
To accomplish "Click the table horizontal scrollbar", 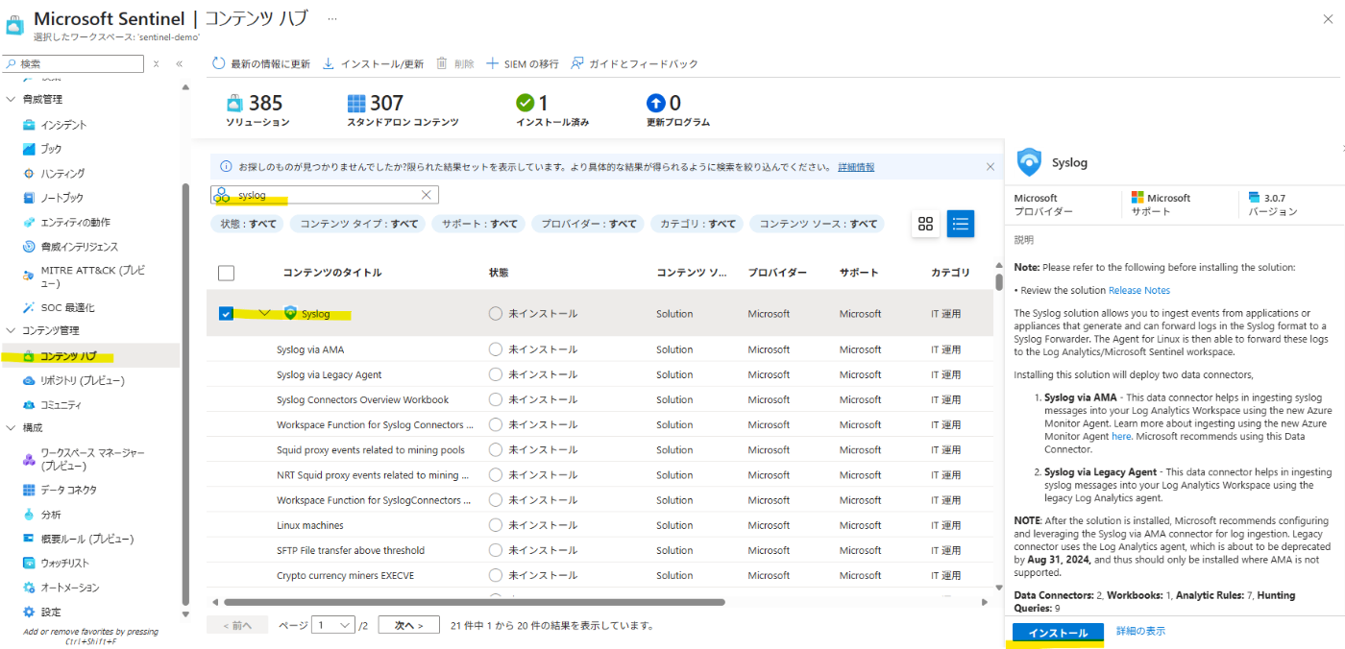I will pyautogui.click(x=474, y=602).
